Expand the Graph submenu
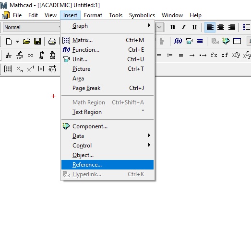The image size is (251, 237). [x=108, y=26]
